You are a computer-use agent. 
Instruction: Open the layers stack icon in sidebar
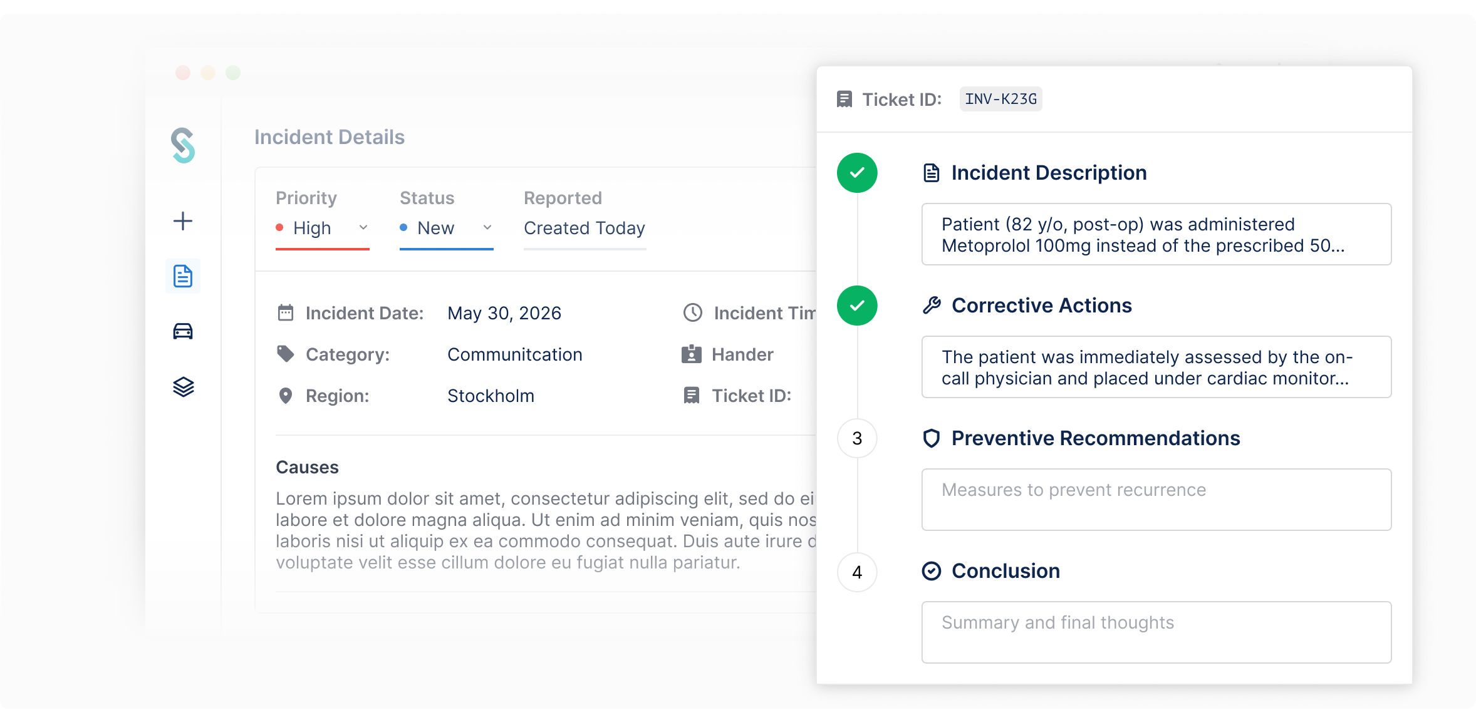[184, 387]
